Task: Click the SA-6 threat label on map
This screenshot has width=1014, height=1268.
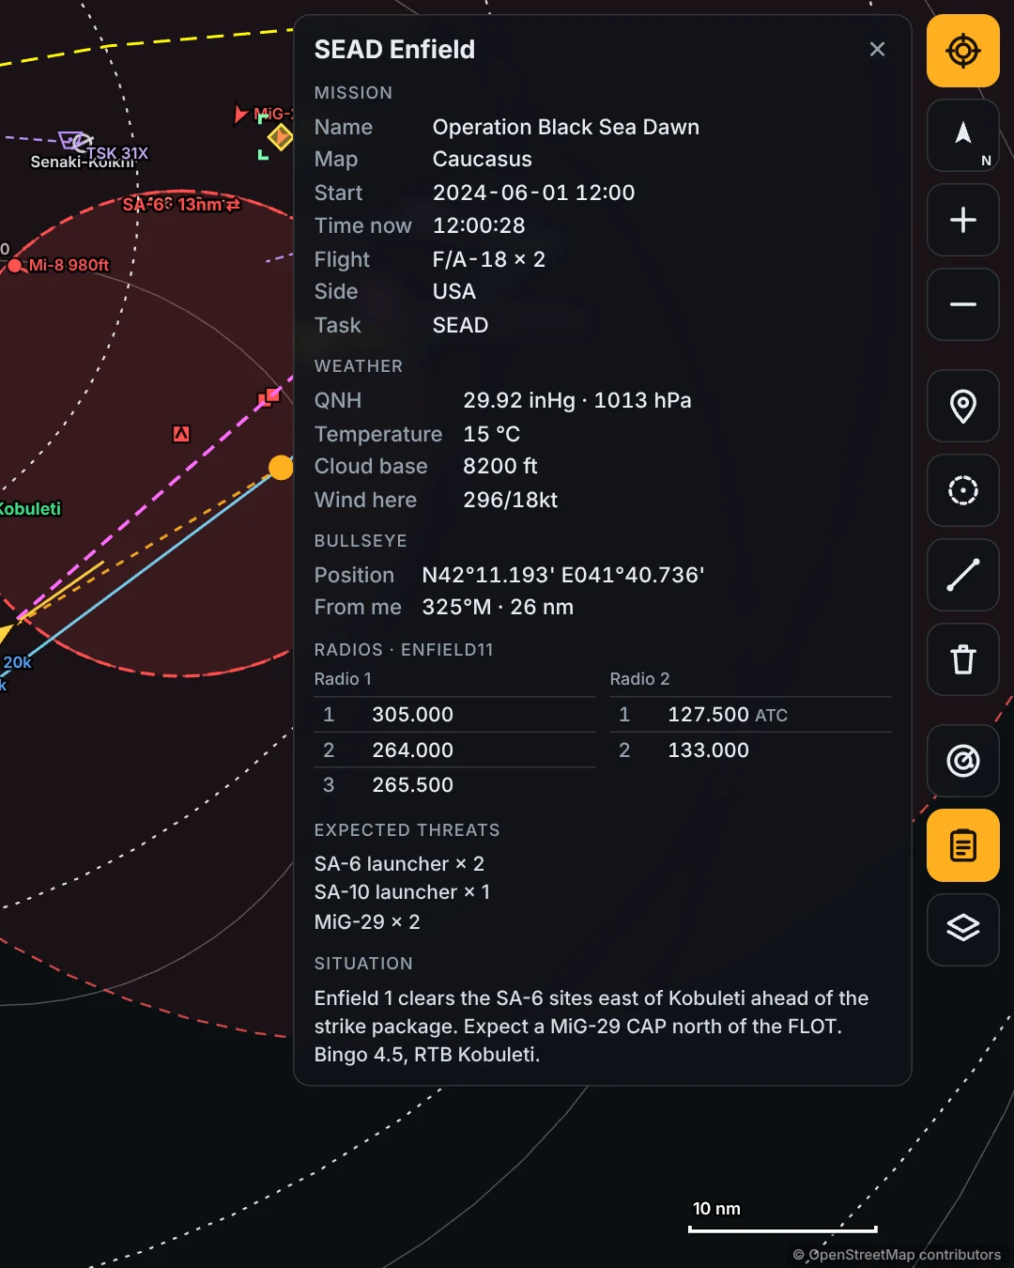Action: (x=181, y=204)
